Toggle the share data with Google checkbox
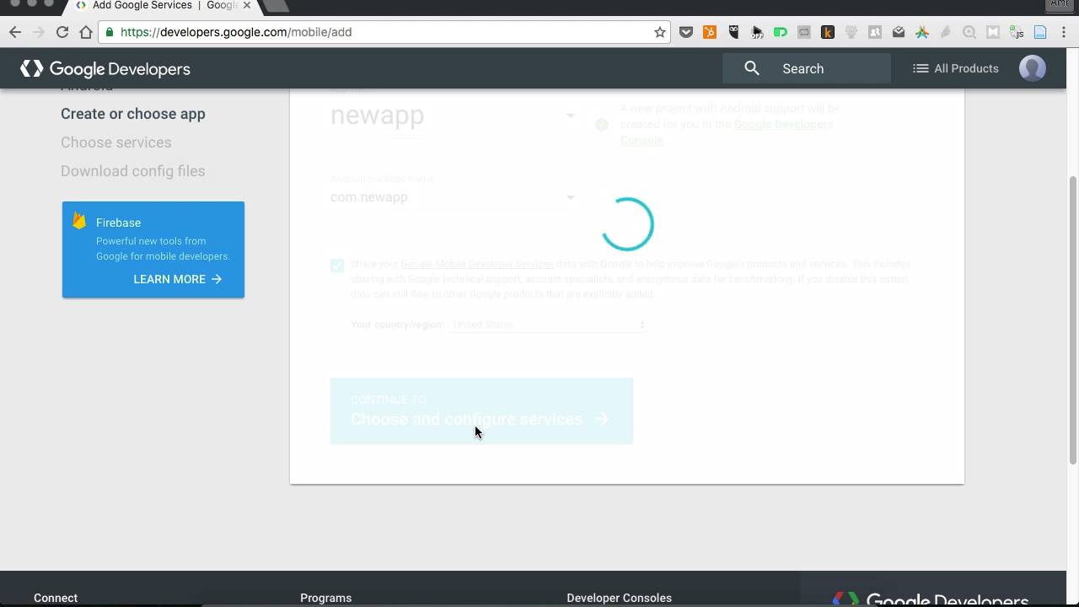The height and width of the screenshot is (607, 1079). [x=337, y=266]
